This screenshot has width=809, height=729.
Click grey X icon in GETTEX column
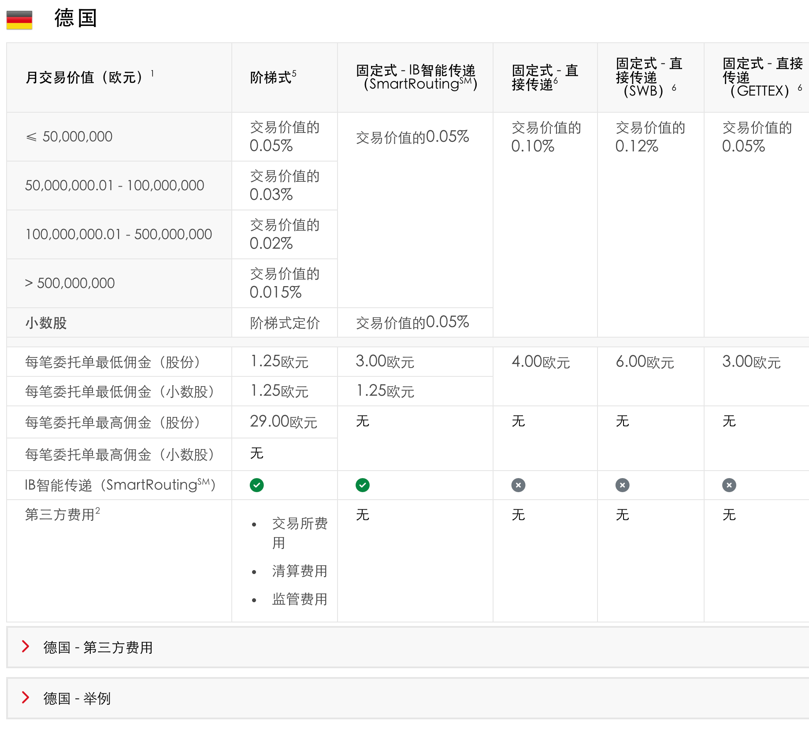[x=729, y=485]
